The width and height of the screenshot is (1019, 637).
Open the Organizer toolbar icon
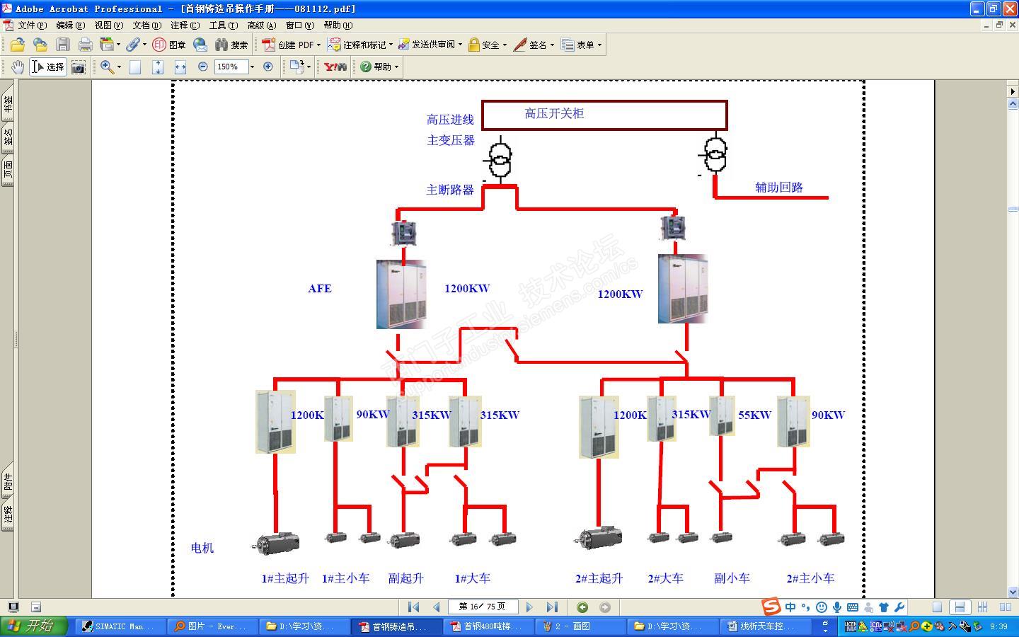pyautogui.click(x=107, y=45)
